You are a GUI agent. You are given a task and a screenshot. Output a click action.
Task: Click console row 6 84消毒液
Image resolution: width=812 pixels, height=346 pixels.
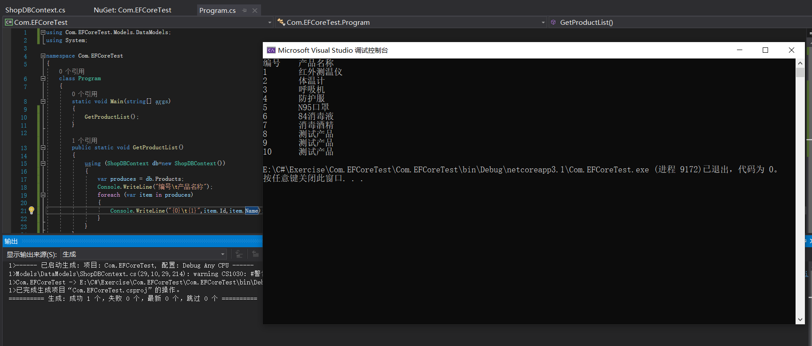pos(298,116)
